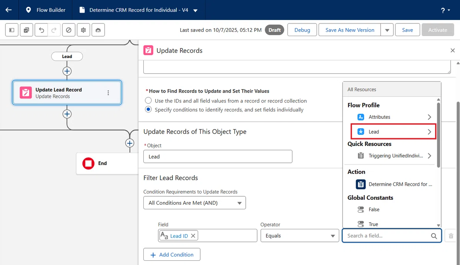Click the Filter Lead Records heading
This screenshot has height=265, width=460.
point(171,178)
